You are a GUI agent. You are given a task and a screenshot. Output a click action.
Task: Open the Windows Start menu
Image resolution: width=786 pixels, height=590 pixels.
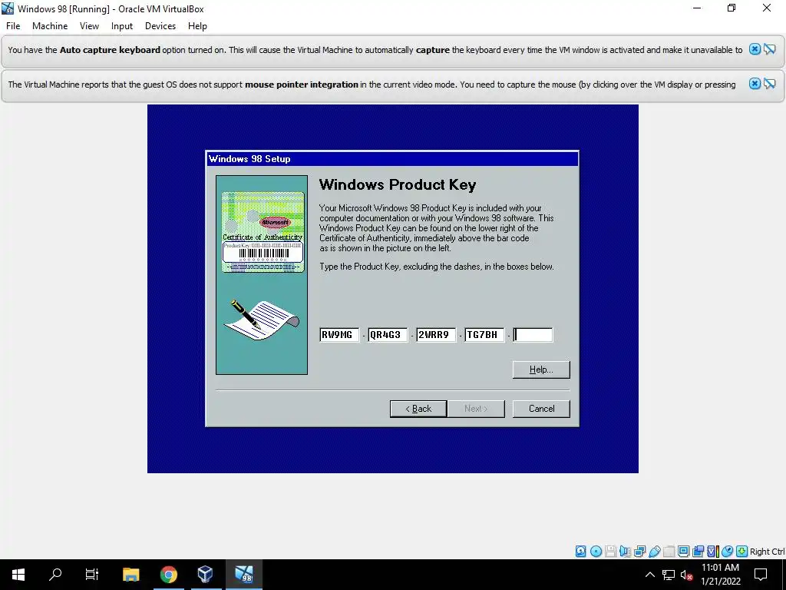(x=18, y=575)
